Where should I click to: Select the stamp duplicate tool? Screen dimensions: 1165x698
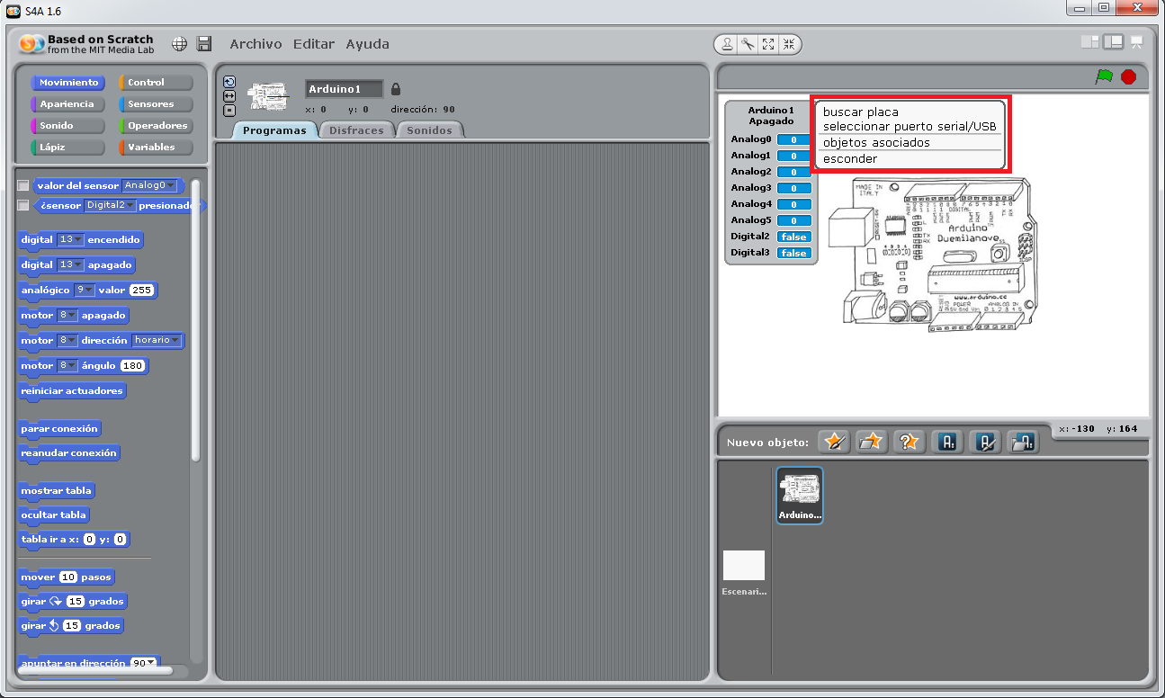(x=726, y=44)
